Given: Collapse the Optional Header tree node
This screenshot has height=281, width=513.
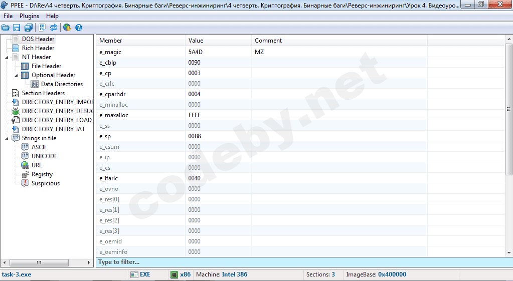Looking at the screenshot, I should pos(16,76).
